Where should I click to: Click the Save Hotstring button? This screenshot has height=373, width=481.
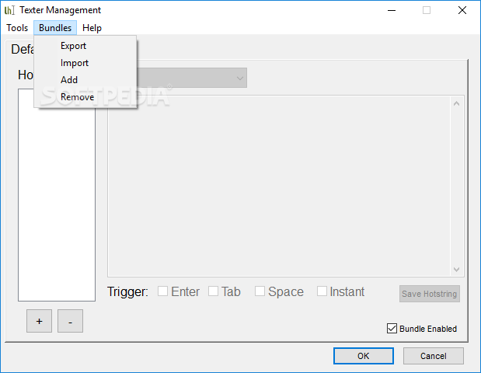pos(430,294)
